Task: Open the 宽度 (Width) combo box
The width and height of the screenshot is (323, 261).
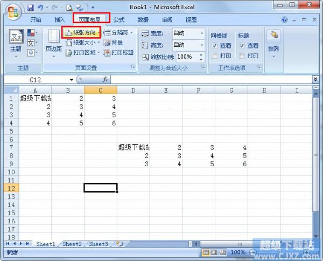Action: point(188,33)
